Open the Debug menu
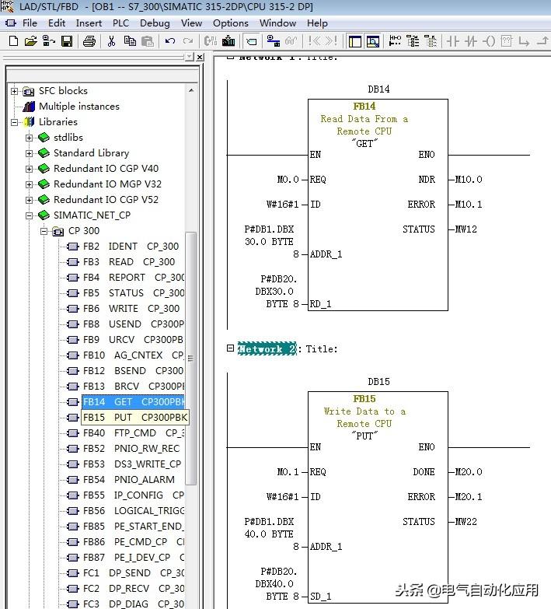Viewport: 551px width, 609px height. click(x=155, y=23)
